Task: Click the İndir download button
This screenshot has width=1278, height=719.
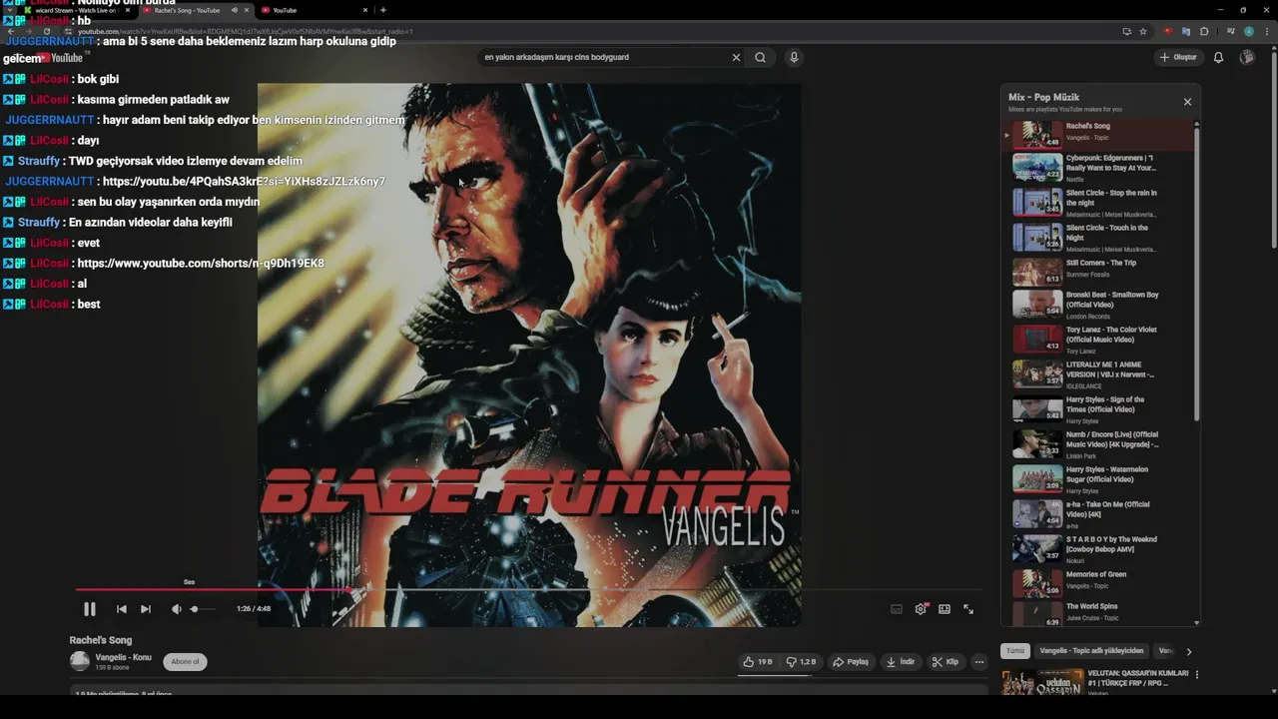Action: (x=900, y=662)
